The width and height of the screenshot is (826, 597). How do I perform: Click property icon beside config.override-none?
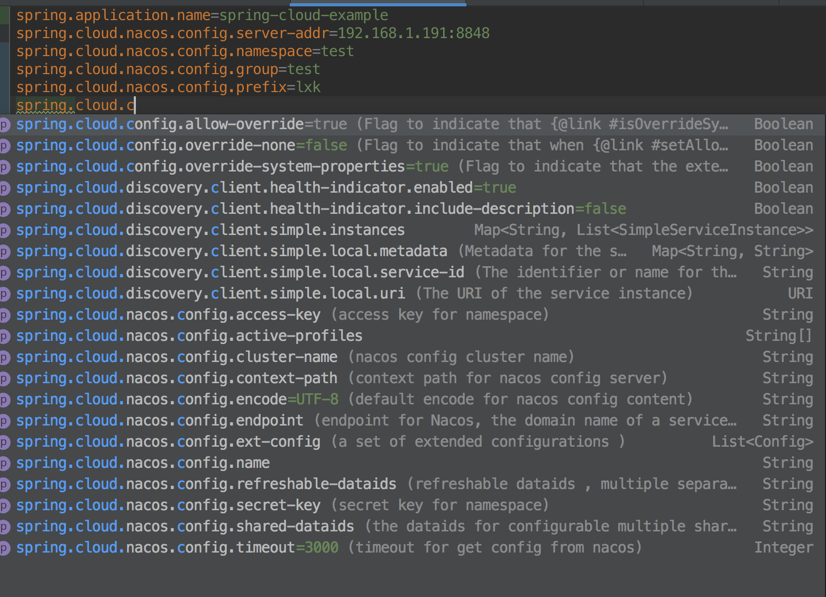tap(4, 146)
